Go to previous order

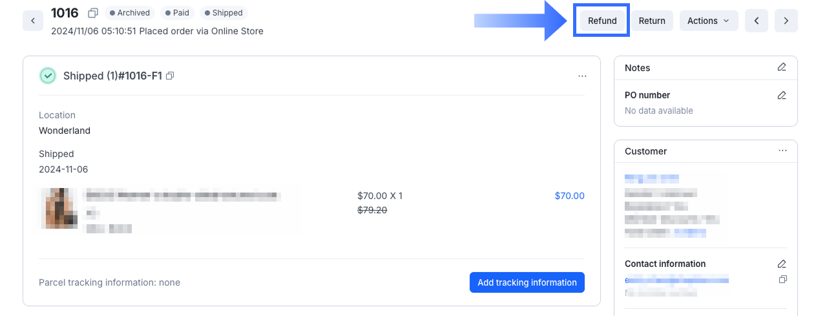(x=756, y=21)
